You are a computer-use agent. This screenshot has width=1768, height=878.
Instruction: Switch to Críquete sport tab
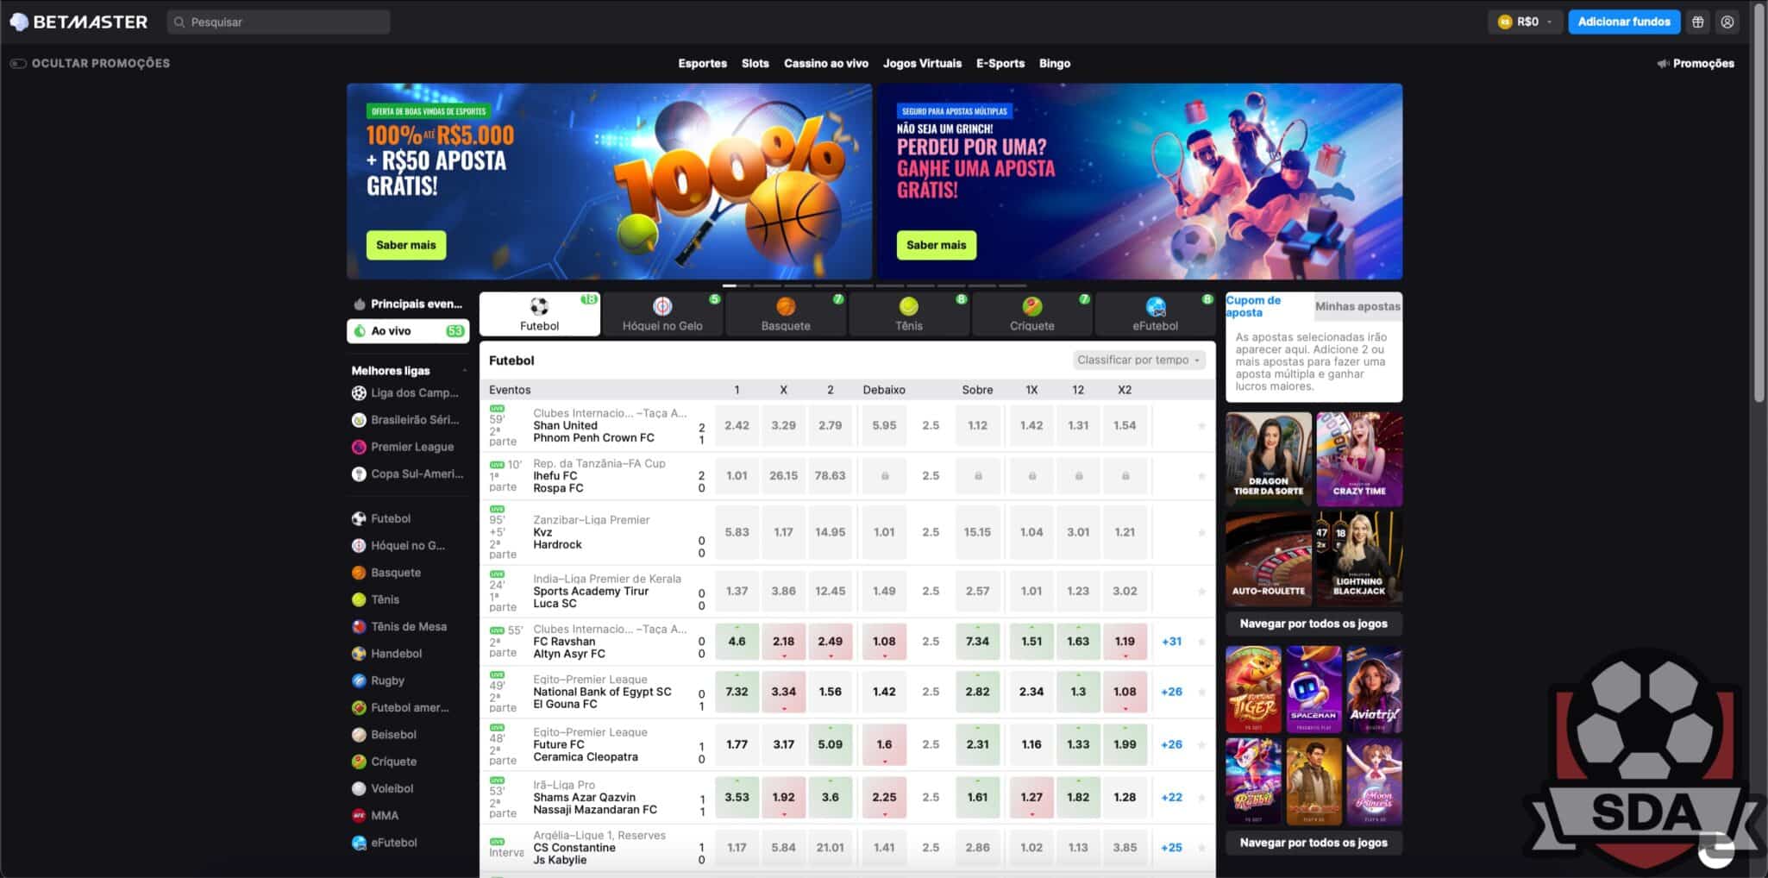coord(1032,314)
